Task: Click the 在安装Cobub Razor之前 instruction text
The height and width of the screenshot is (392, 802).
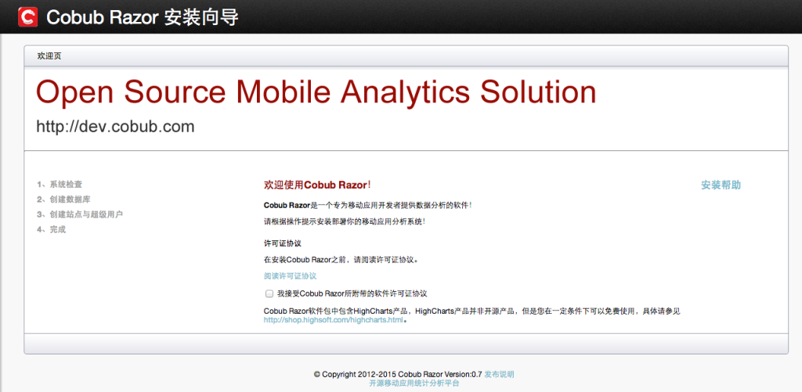Action: click(x=341, y=259)
